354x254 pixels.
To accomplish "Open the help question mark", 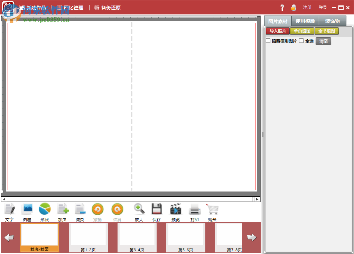I will pos(282,8).
